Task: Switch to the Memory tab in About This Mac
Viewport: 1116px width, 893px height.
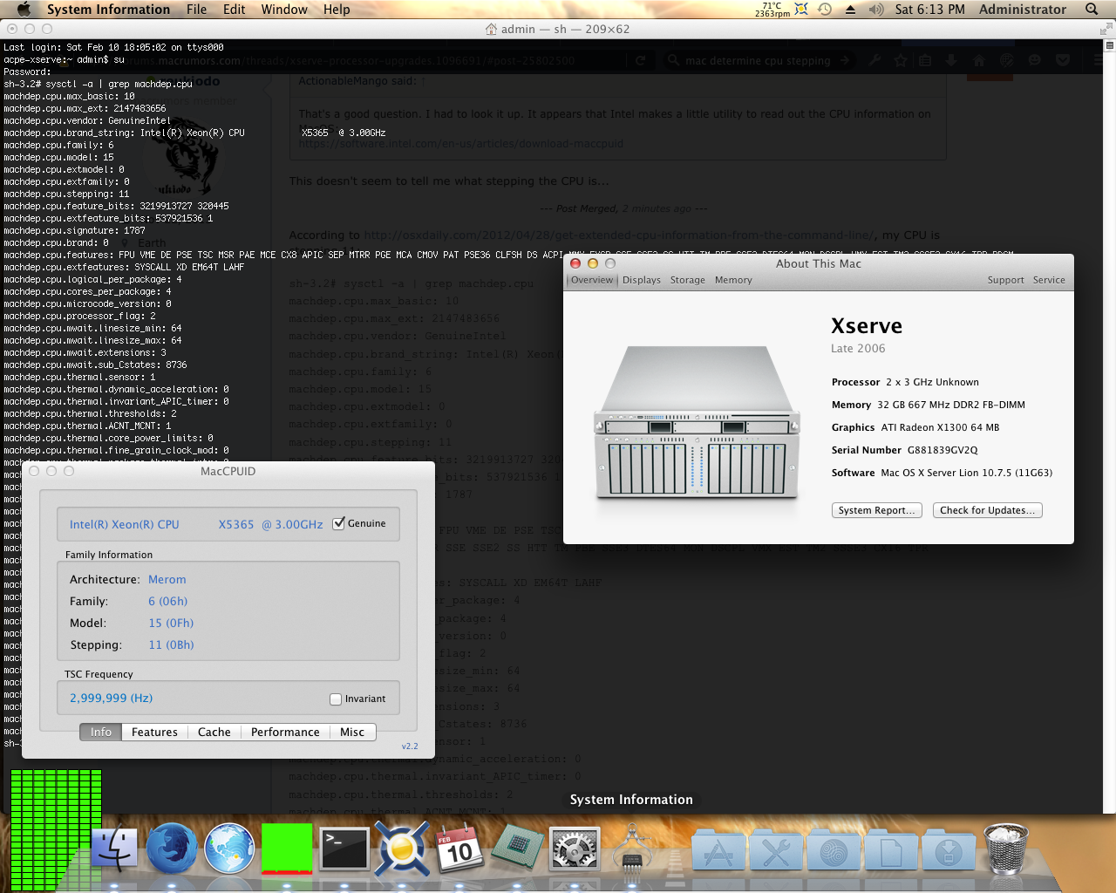Action: click(733, 280)
